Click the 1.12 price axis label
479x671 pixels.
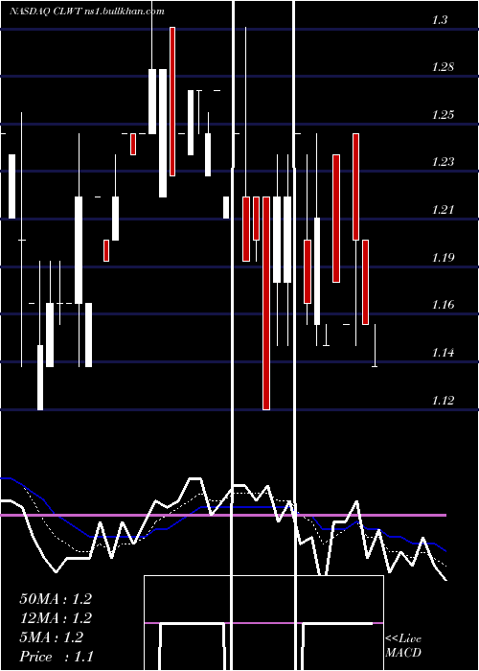(x=443, y=400)
